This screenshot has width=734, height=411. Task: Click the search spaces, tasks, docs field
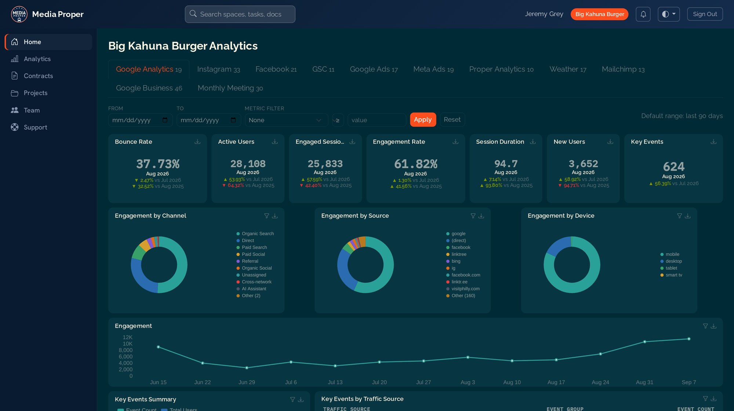[240, 14]
